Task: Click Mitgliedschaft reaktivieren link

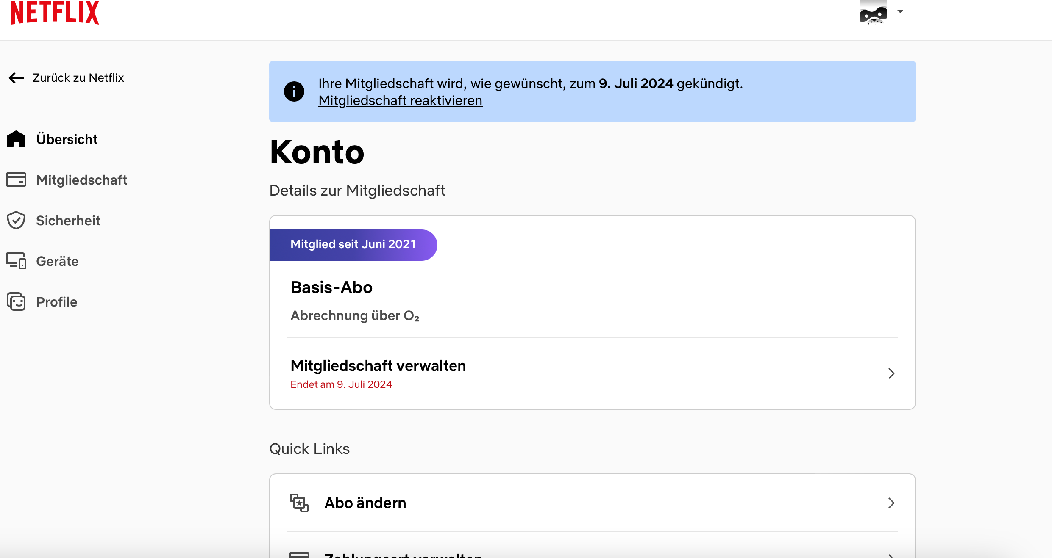Action: point(401,101)
